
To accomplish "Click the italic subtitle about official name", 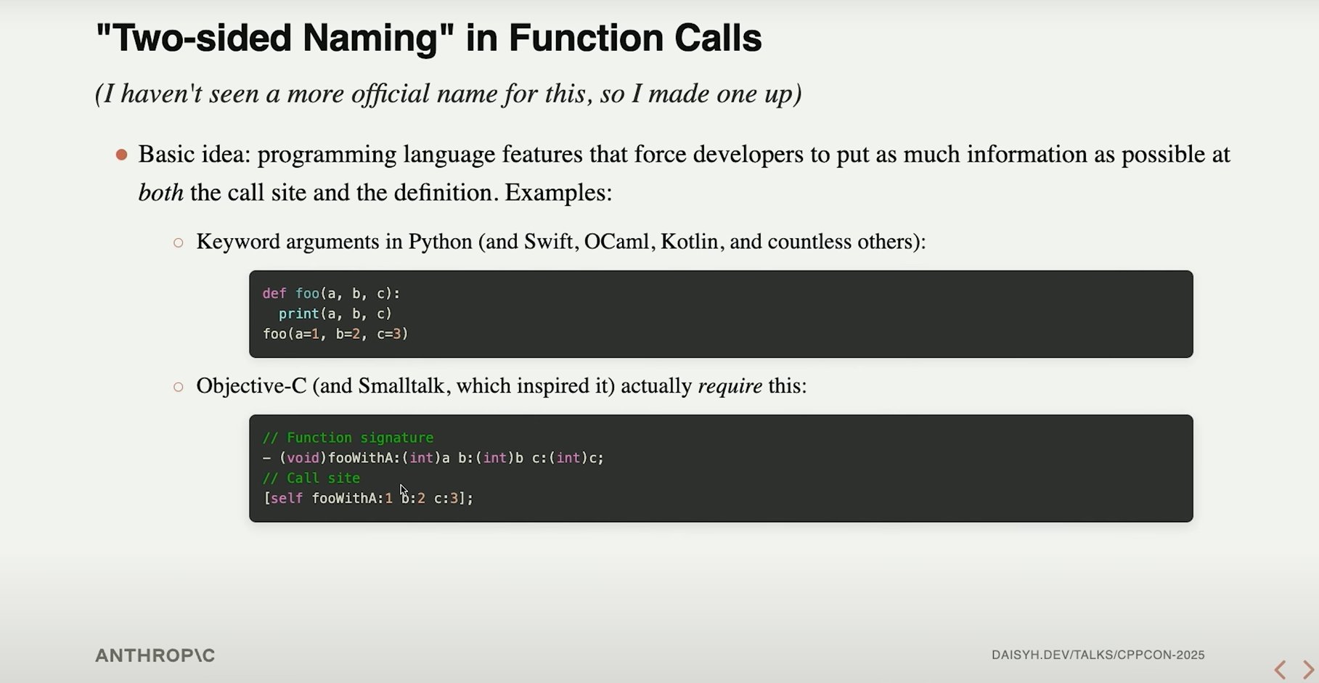I will 448,94.
